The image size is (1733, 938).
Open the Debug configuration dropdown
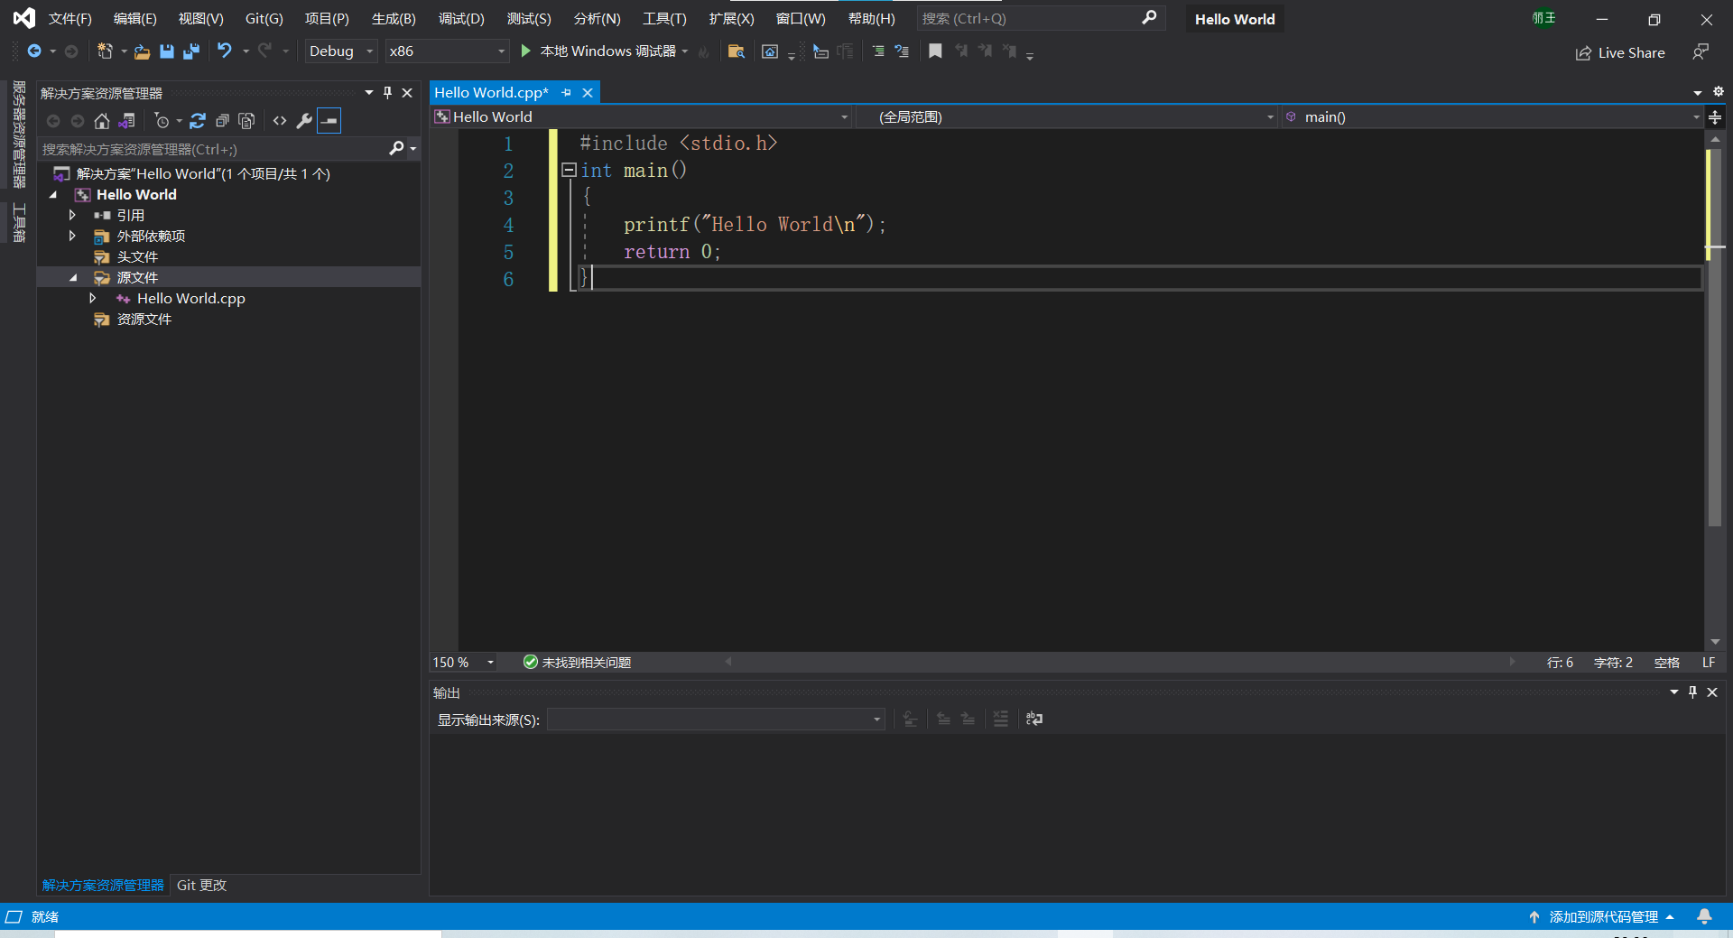coord(340,51)
